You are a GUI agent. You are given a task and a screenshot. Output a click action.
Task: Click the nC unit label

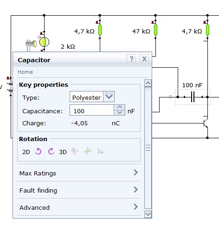click(116, 123)
